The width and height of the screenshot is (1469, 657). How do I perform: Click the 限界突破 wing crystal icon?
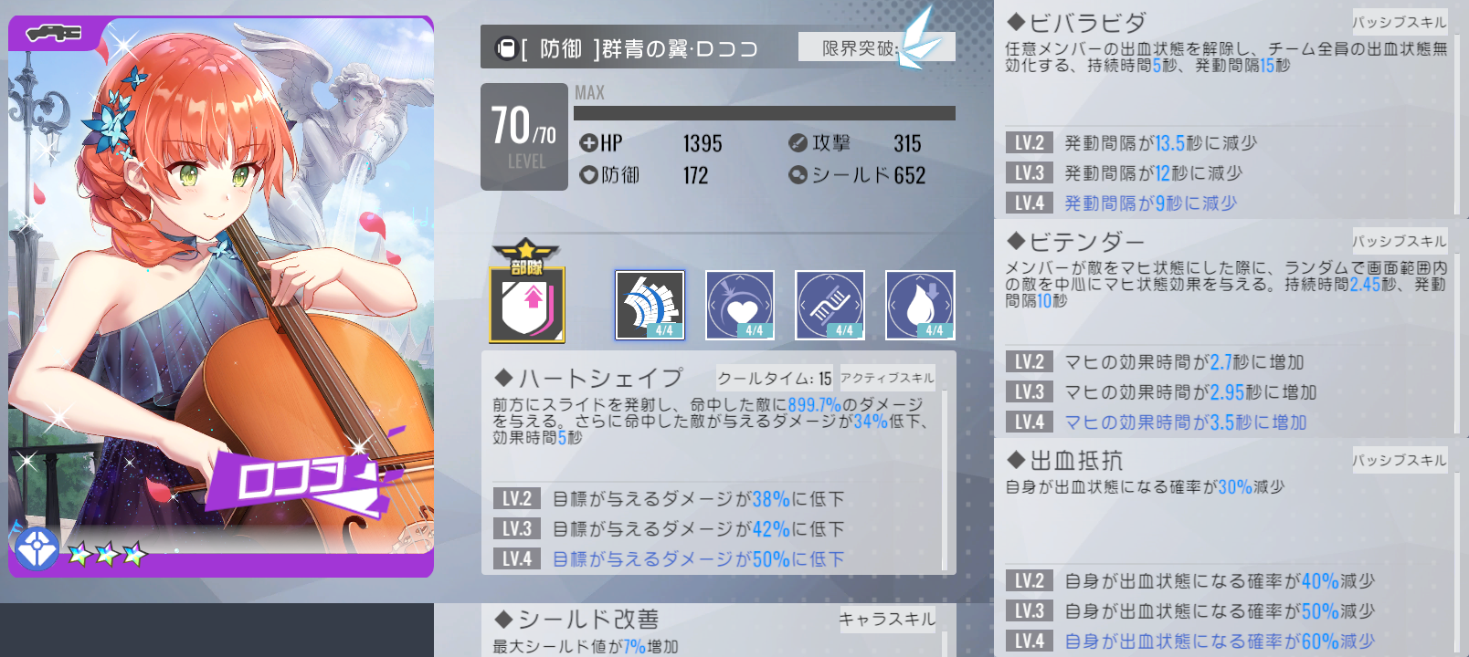pyautogui.click(x=920, y=39)
